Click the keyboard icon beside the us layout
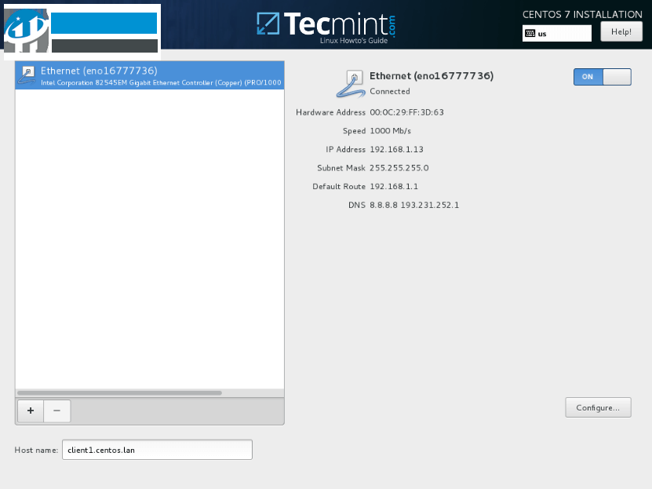The height and width of the screenshot is (489, 652). (x=530, y=33)
